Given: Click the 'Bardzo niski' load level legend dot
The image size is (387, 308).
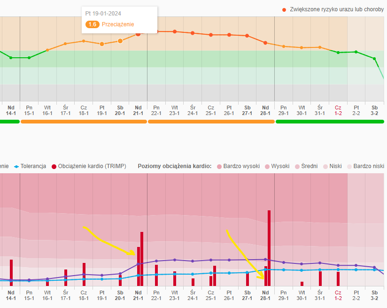Looking at the screenshot, I should coord(349,166).
